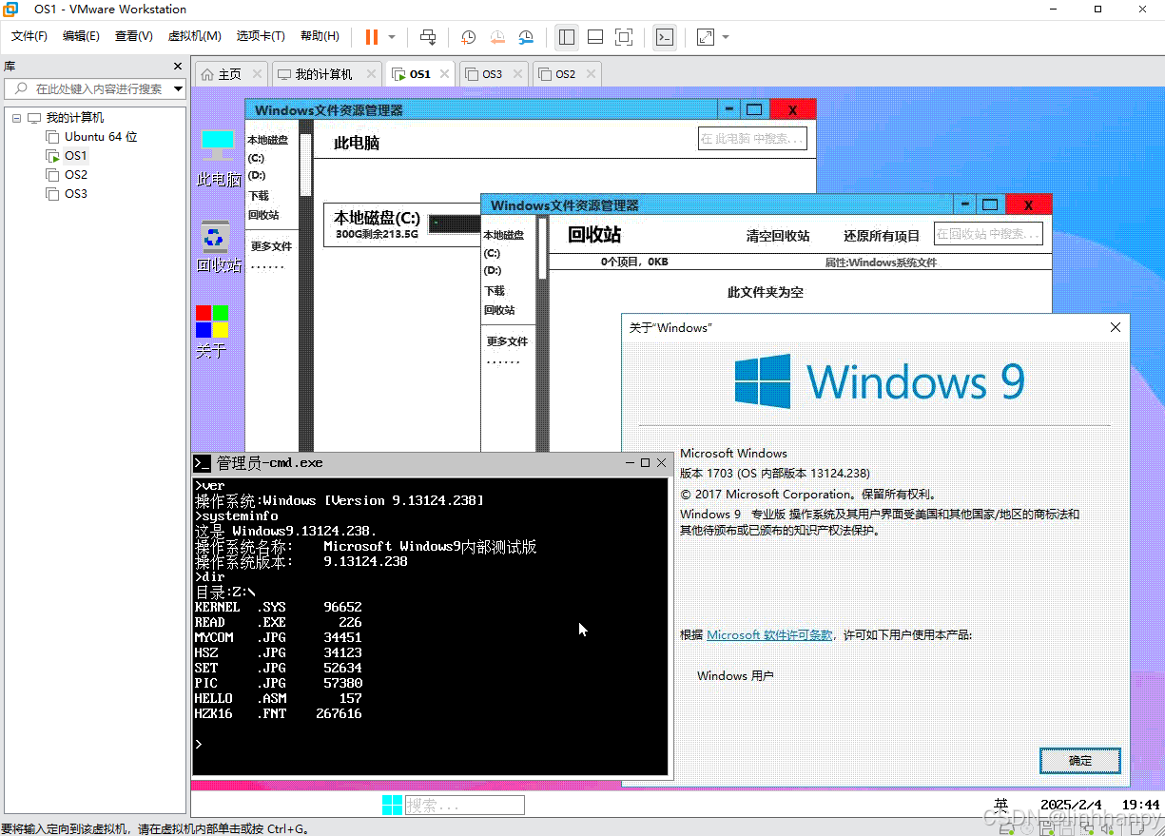Image resolution: width=1165 pixels, height=836 pixels.
Task: Click 回收站 in recycle bin window sidebar
Action: point(499,310)
